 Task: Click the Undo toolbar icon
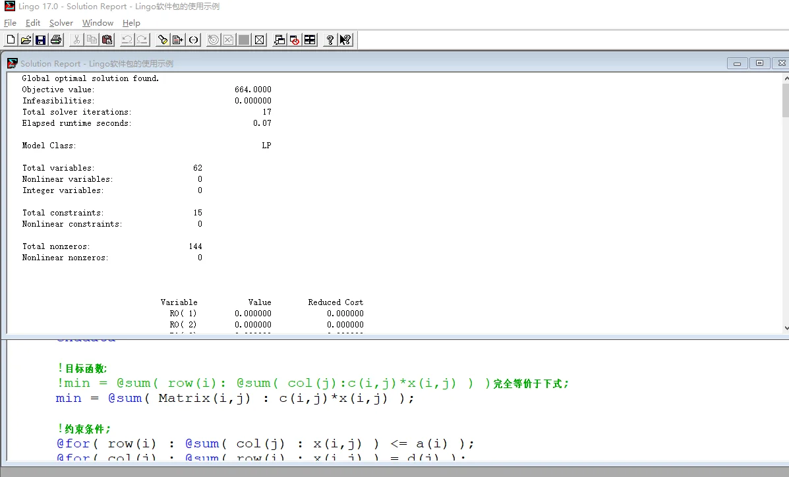127,40
